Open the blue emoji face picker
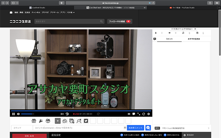This screenshot has width=221, height=138. point(148,128)
